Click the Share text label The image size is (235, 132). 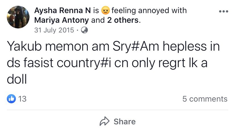(x=125, y=121)
